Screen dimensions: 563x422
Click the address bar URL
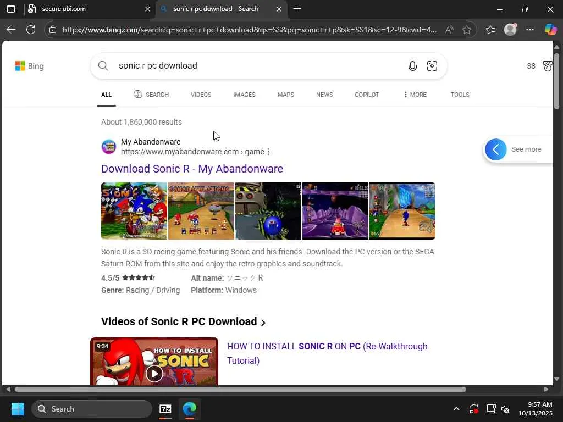click(249, 30)
